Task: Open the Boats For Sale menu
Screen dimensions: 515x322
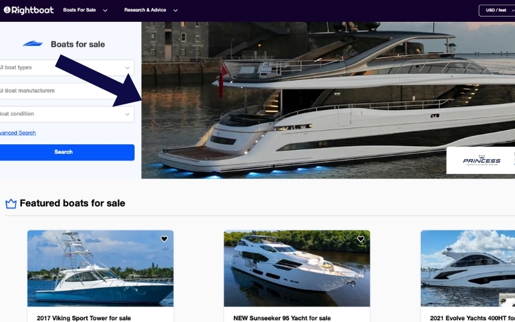Action: click(x=85, y=10)
